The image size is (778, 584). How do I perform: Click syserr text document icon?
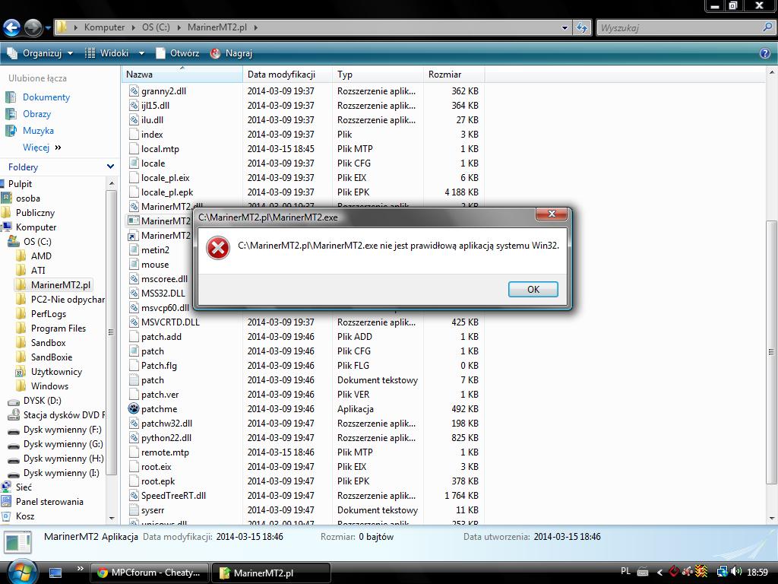pyautogui.click(x=134, y=510)
